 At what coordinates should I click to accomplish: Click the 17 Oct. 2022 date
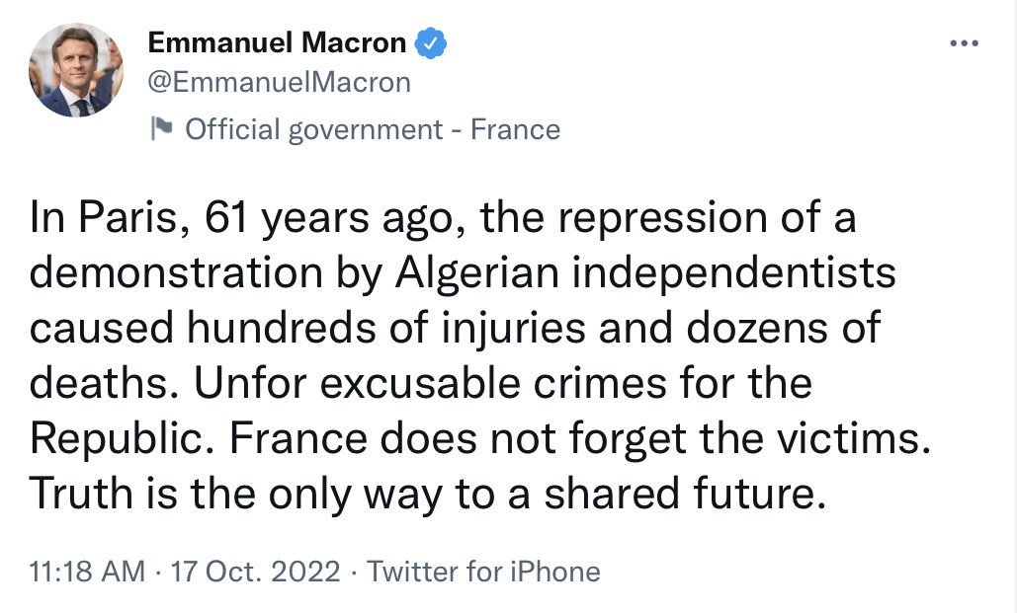[255, 572]
